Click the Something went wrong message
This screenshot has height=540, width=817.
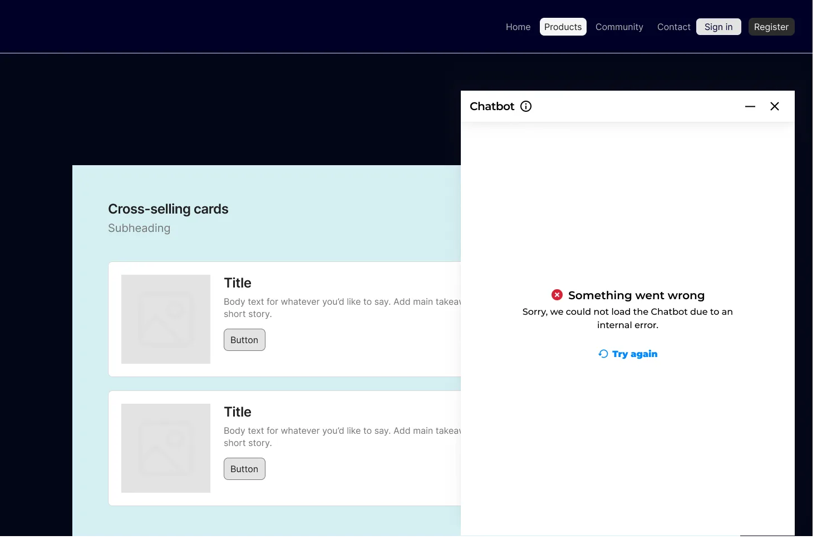coord(636,295)
